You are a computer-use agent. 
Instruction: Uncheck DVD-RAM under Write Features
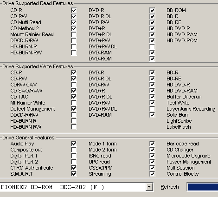[x=152, y=115]
